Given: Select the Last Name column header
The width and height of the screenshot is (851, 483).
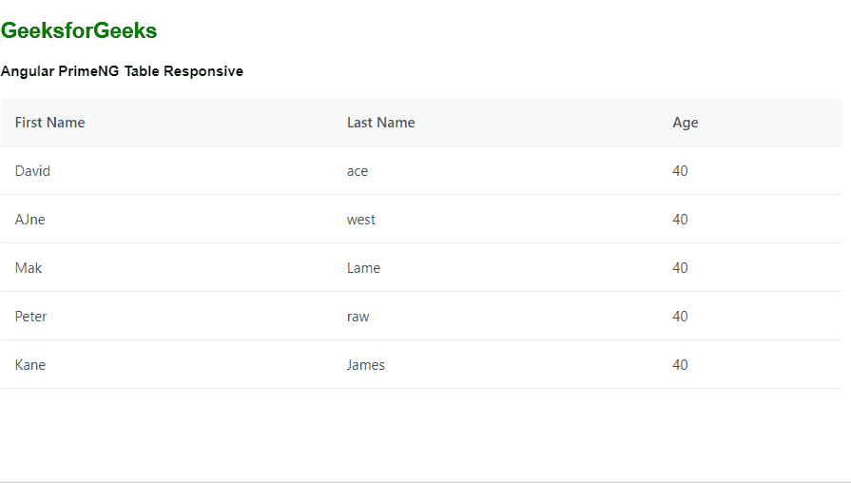Looking at the screenshot, I should (380, 123).
